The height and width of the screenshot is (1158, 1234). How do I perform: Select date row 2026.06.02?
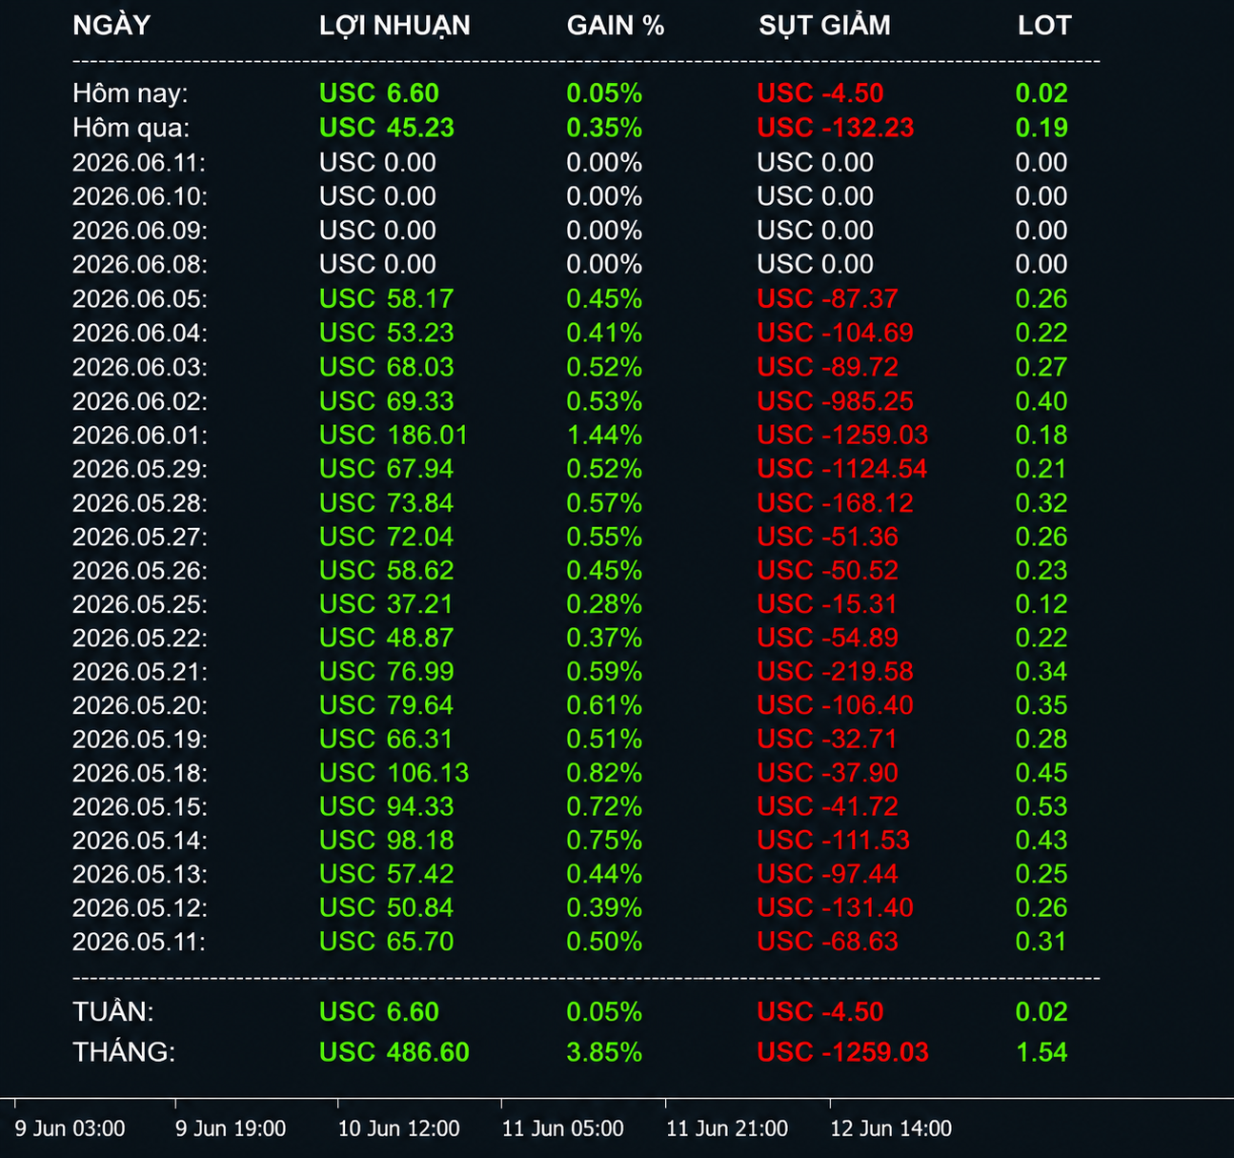click(x=139, y=401)
